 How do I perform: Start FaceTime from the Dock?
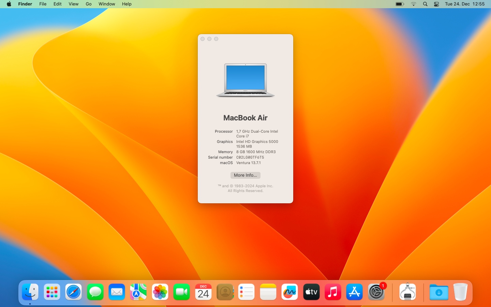[181, 292]
